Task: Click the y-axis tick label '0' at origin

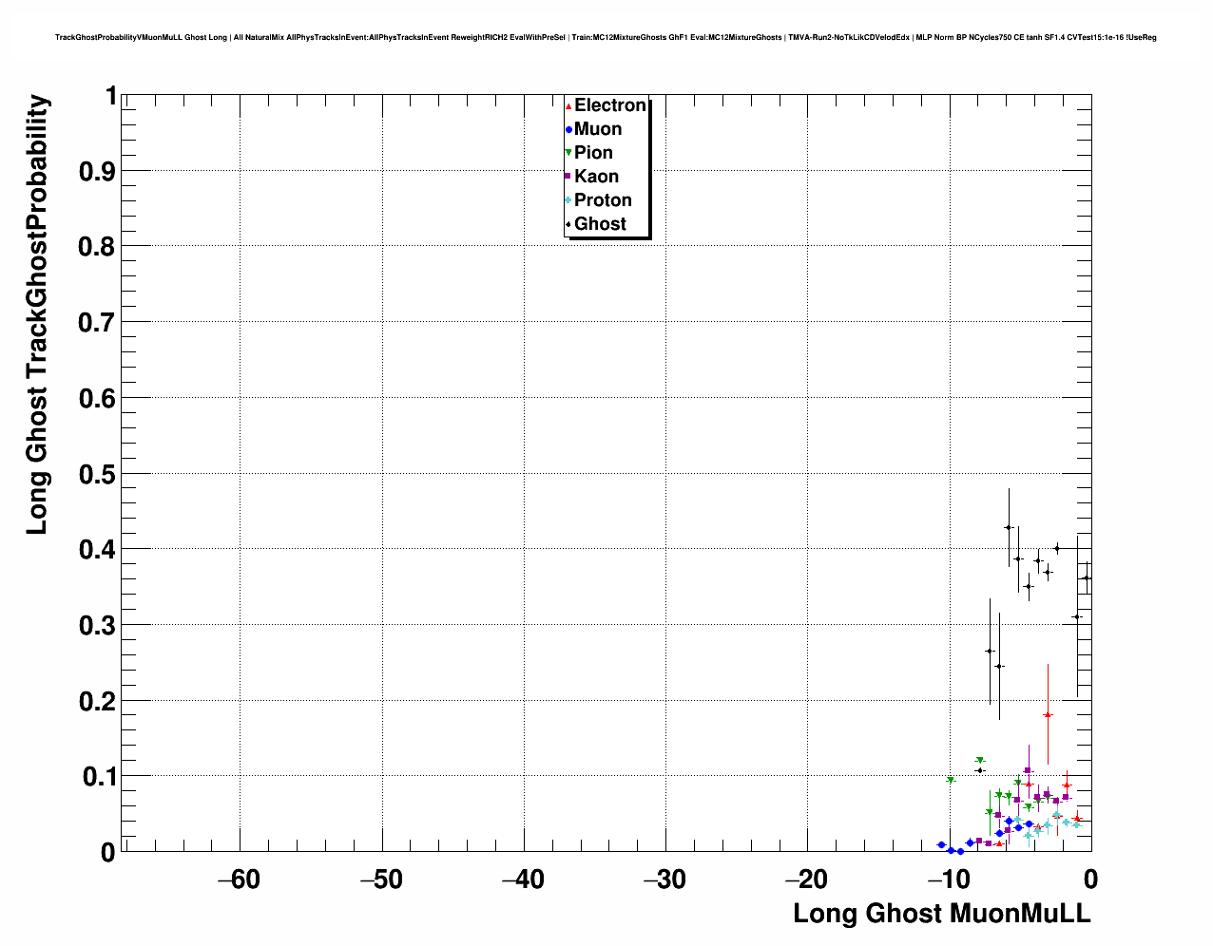Action: pos(108,853)
